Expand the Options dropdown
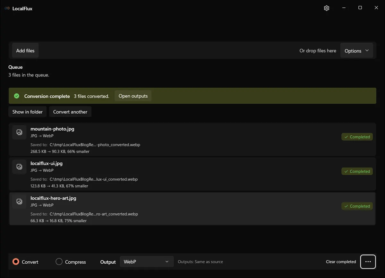385x278 pixels. 356,51
